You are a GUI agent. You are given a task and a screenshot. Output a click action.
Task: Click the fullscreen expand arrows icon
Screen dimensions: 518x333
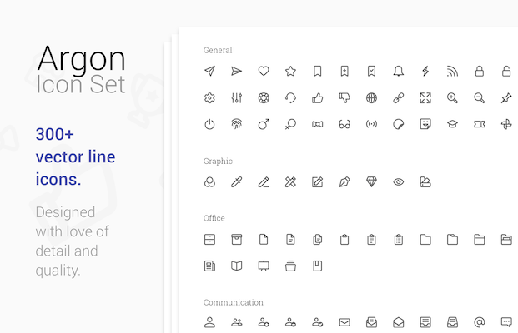coord(425,98)
